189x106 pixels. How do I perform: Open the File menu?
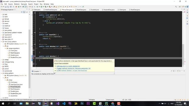(2, 4)
